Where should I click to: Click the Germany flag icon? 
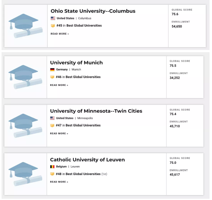tap(52, 70)
